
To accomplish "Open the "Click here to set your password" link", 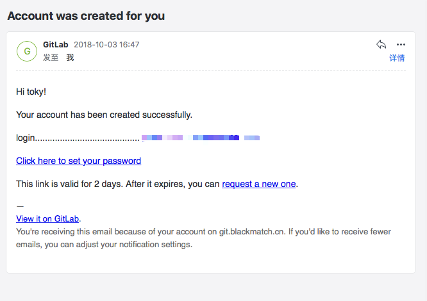I will tap(78, 161).
